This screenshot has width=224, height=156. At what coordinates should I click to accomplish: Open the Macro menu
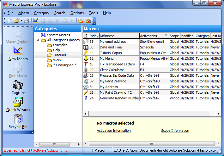point(24,13)
